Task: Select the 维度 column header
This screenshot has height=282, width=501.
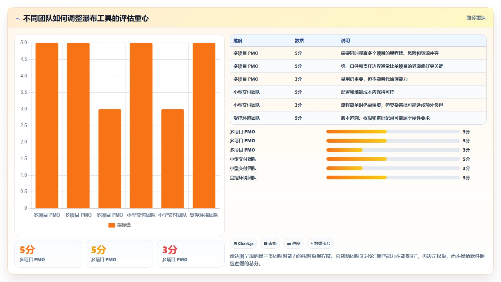Action: [238, 41]
